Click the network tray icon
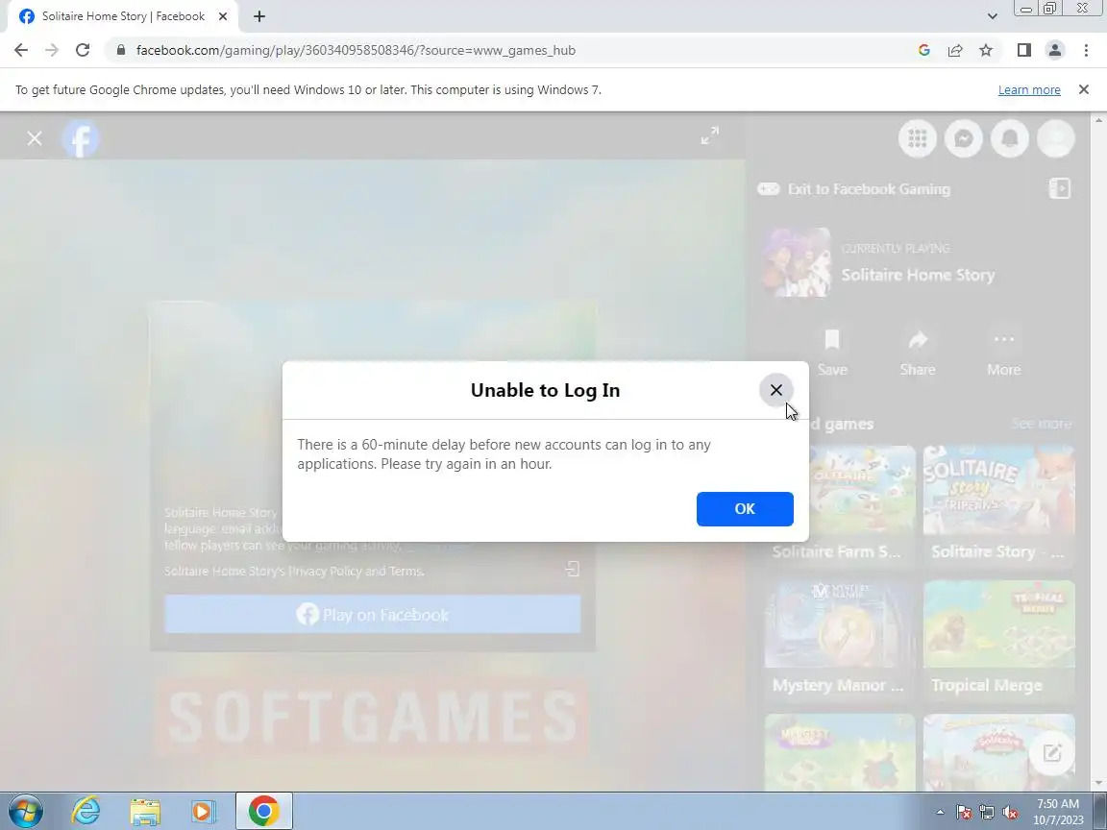The image size is (1107, 830). tap(987, 813)
